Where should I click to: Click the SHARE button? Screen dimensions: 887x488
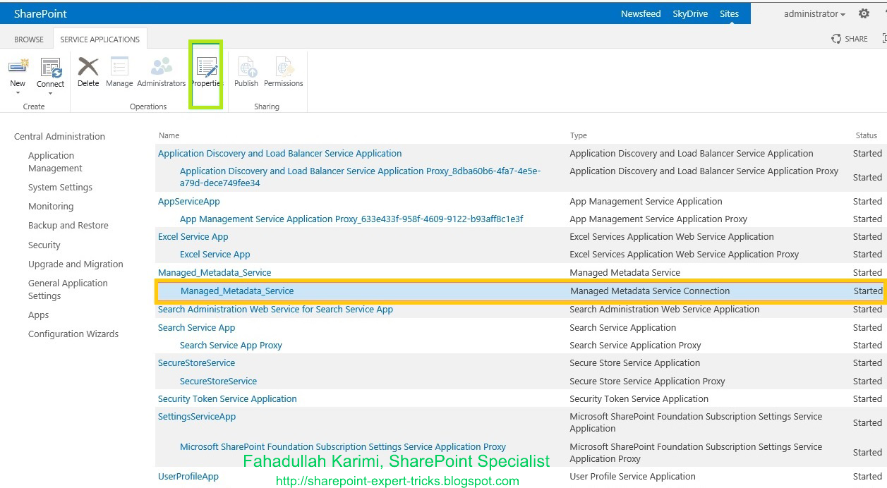click(849, 39)
